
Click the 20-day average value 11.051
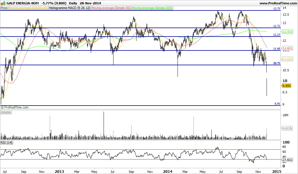[x=287, y=59]
